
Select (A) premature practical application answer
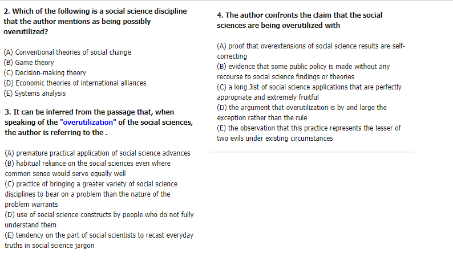(x=97, y=153)
